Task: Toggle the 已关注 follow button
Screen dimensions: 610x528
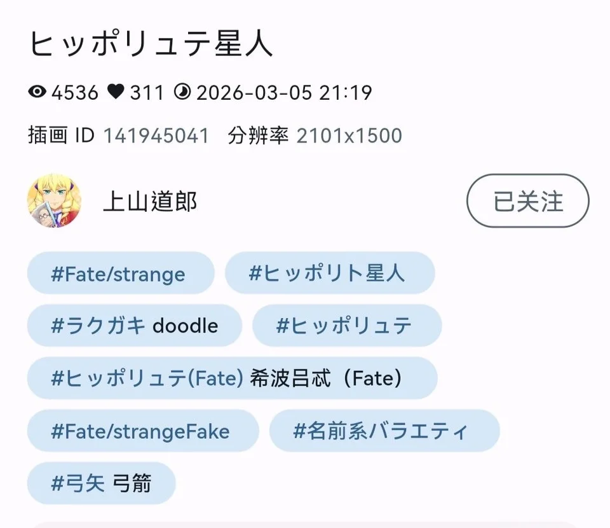Action: pyautogui.click(x=527, y=201)
